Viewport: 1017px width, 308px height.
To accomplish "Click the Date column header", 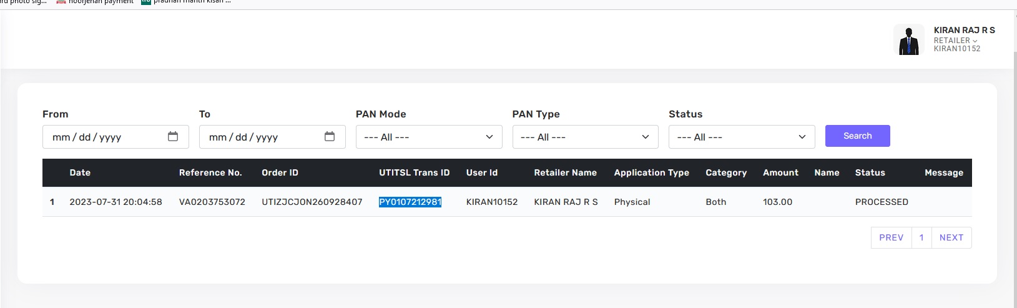I will pyautogui.click(x=80, y=172).
